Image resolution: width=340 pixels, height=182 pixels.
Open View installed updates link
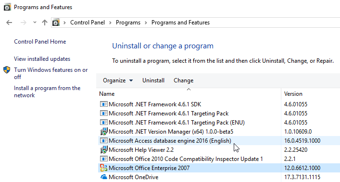coord(42,59)
